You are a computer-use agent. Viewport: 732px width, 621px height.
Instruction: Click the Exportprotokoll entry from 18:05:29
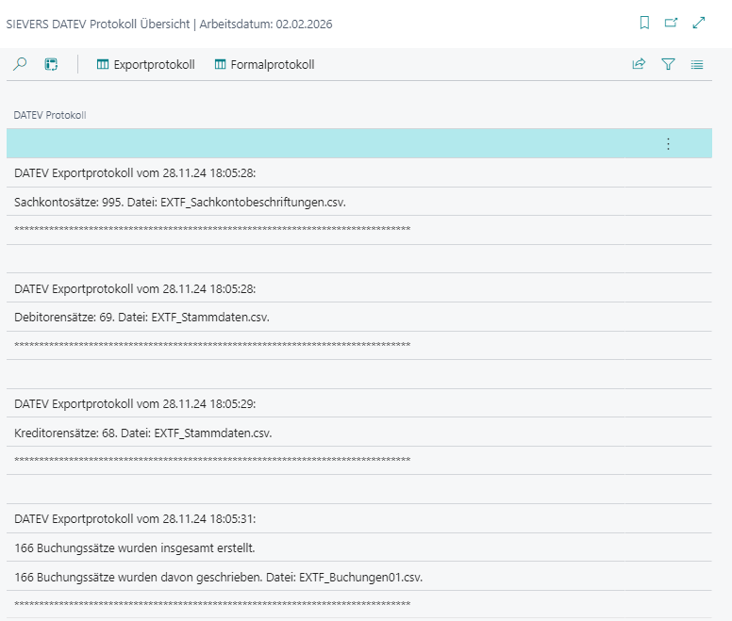[135, 403]
